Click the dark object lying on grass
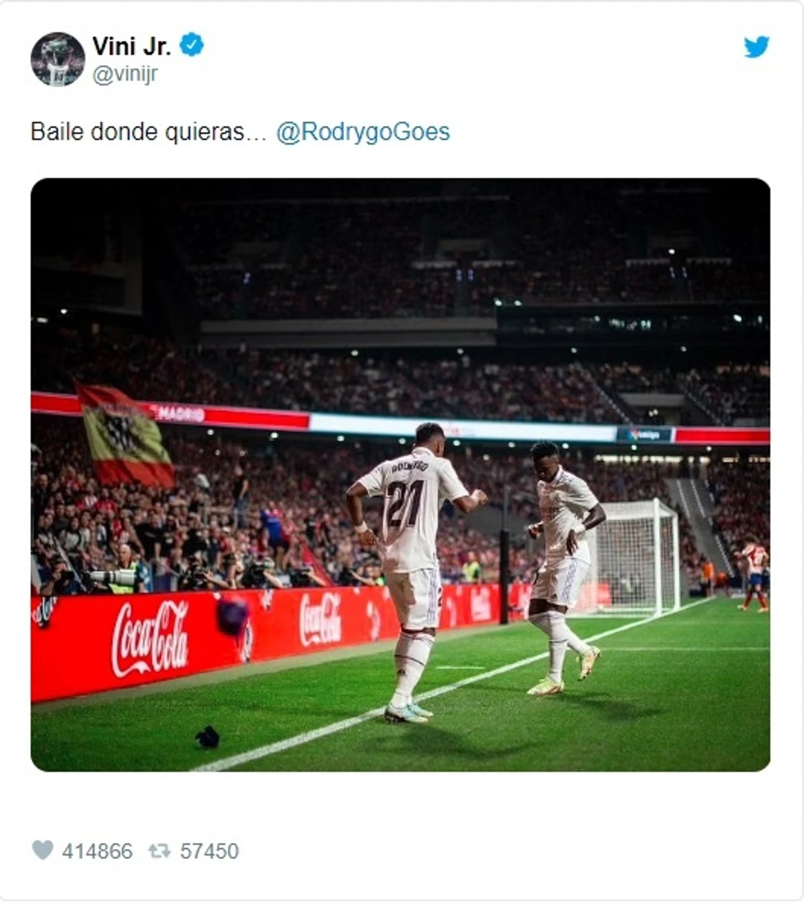This screenshot has width=805, height=922. pos(207,737)
